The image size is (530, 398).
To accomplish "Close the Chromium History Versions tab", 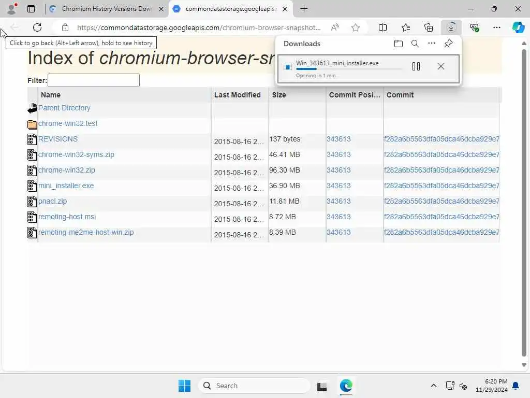I will point(161,9).
